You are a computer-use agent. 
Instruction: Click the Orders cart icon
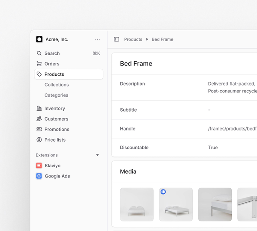39,64
